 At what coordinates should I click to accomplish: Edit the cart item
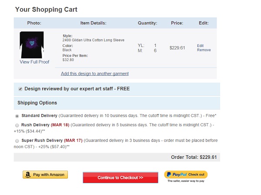tap(200, 45)
